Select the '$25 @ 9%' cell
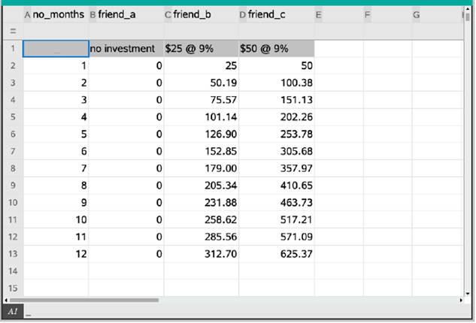The height and width of the screenshot is (323, 476). coord(201,48)
